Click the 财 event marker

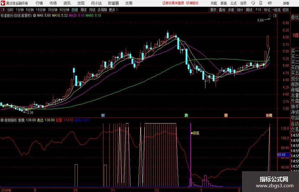point(103,115)
